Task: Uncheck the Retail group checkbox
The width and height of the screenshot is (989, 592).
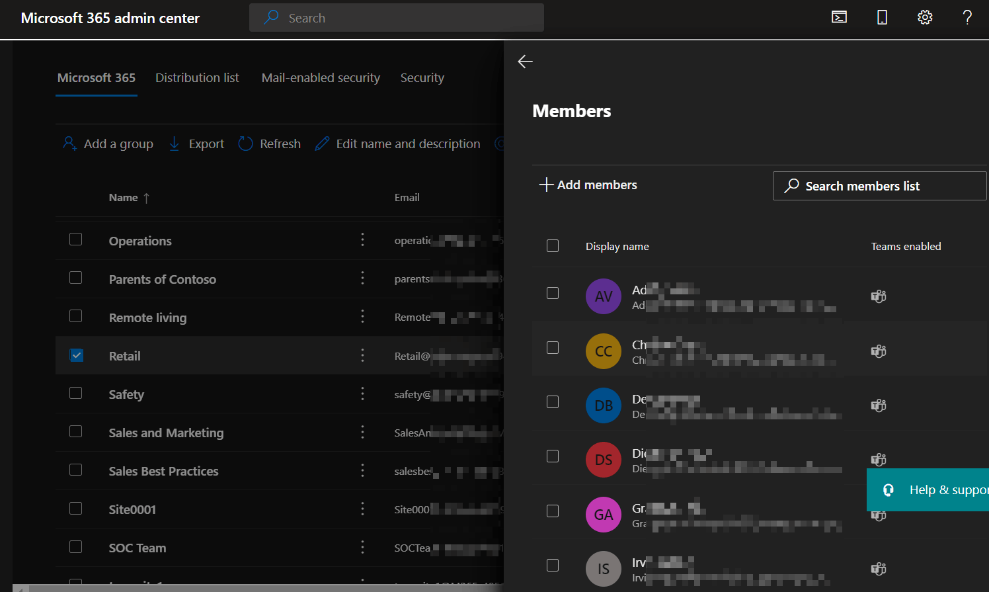Action: (x=77, y=355)
